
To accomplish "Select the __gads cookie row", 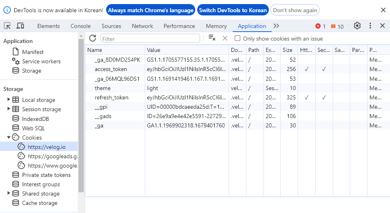I will coord(237,116).
